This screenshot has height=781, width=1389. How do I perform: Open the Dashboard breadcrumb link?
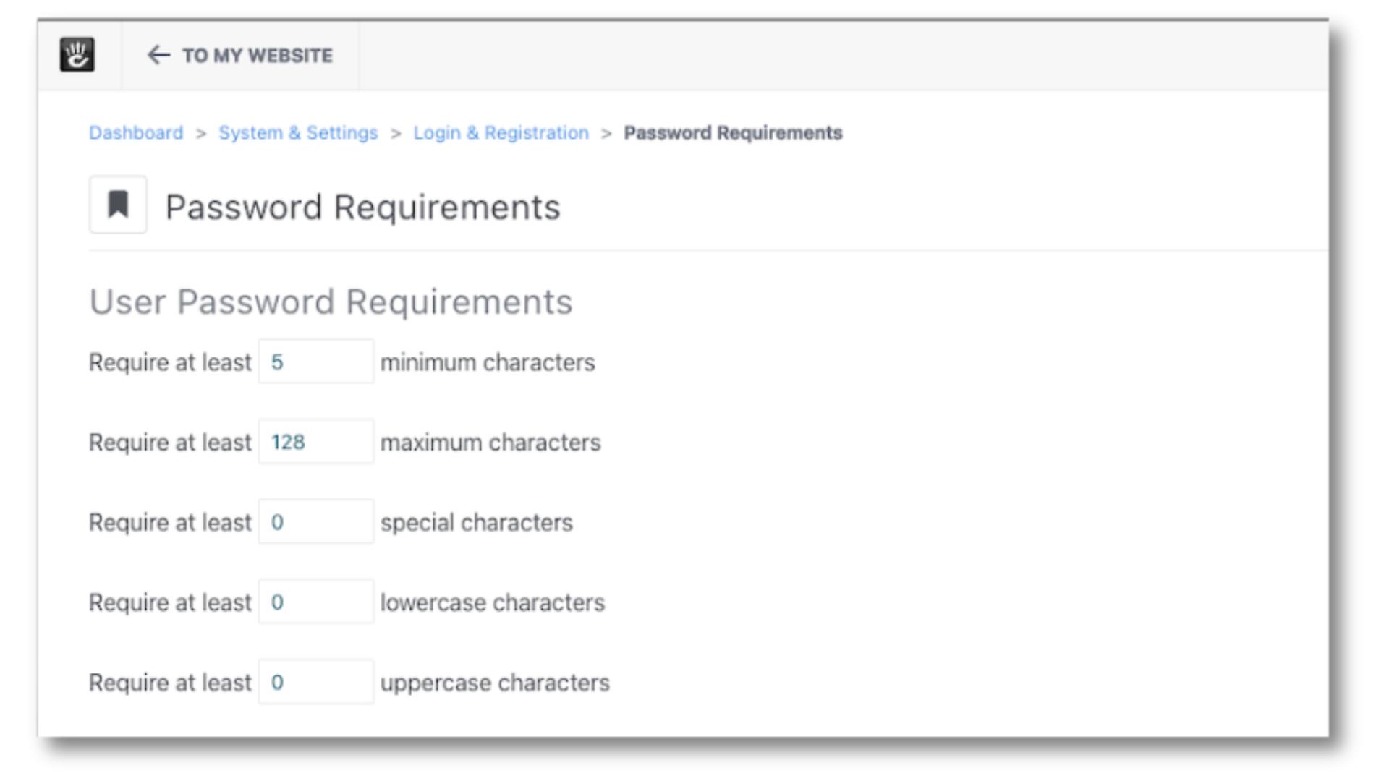(136, 132)
